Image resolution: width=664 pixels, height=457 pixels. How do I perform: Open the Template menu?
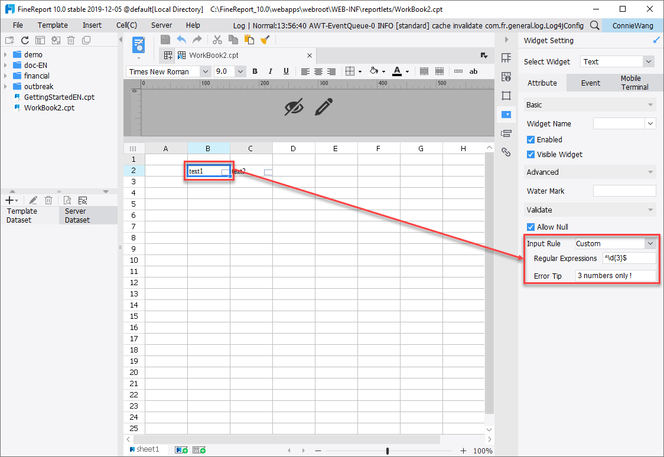click(53, 25)
